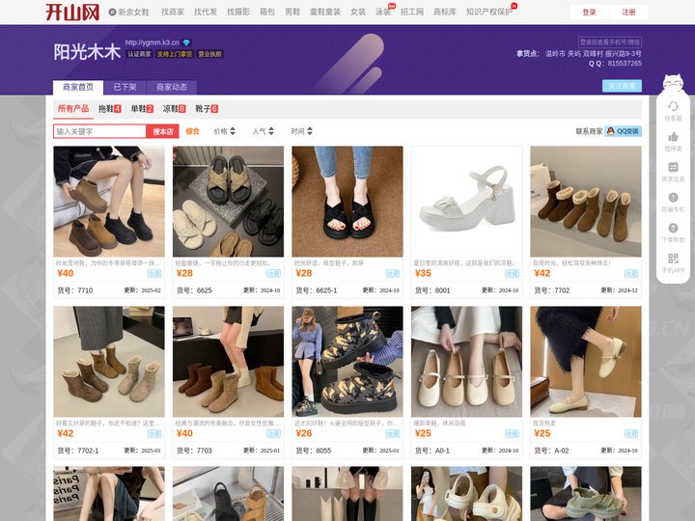This screenshot has width=695, height=521.
Task: Click the diamond badge beside shop URL
Action: 186,42
